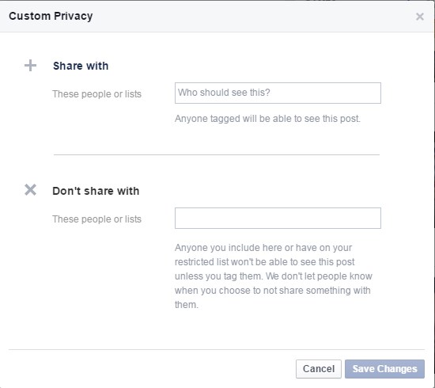
Task: Click the trailing word 'them.' ending the help text
Action: (x=187, y=305)
